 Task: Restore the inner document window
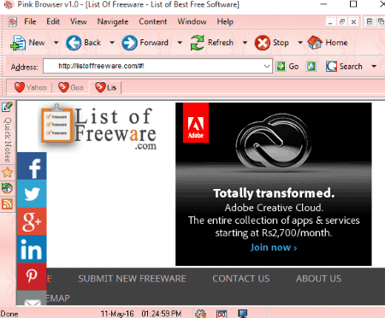342,21
